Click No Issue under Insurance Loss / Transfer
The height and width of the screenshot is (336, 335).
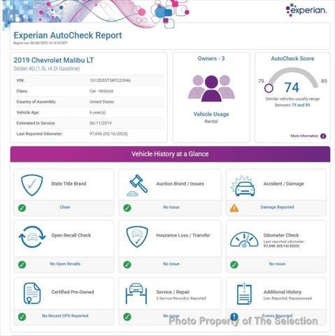[171, 264]
